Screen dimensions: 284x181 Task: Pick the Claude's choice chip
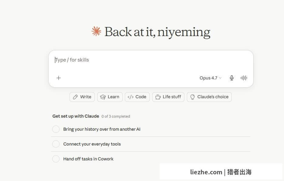click(209, 97)
